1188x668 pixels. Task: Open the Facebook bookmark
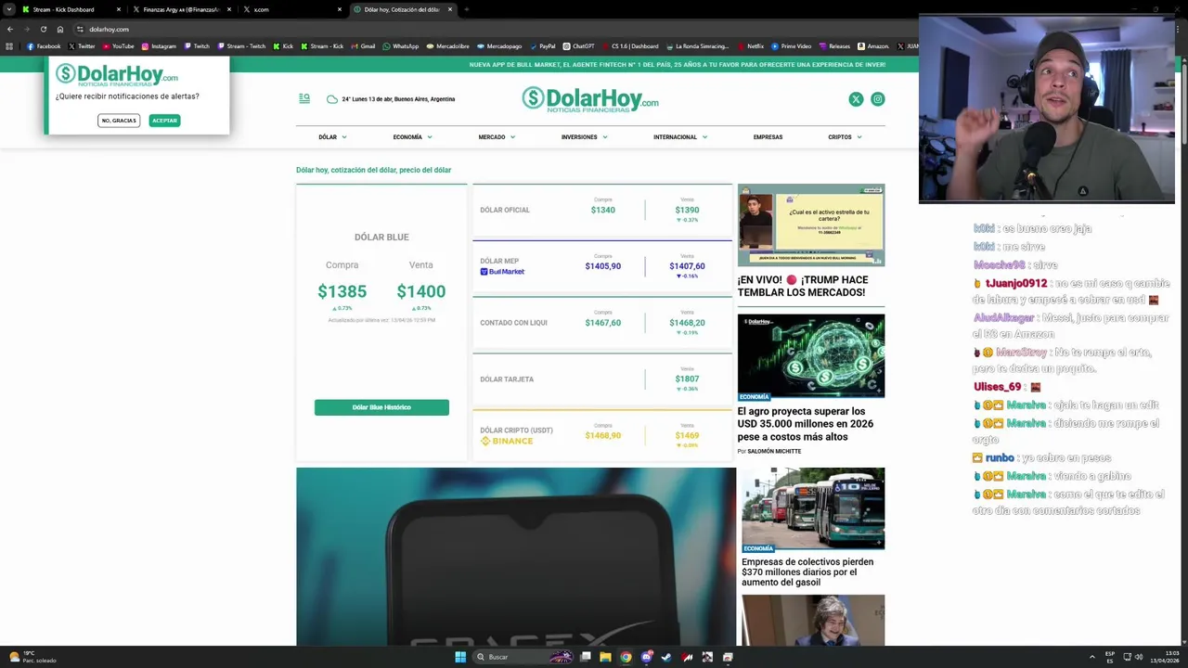[x=44, y=46]
